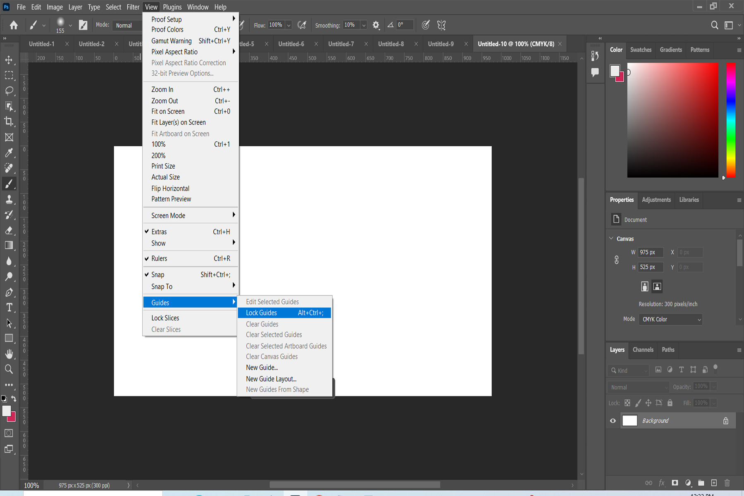Image resolution: width=744 pixels, height=496 pixels.
Task: Select the Dodge tool
Action: click(x=9, y=277)
